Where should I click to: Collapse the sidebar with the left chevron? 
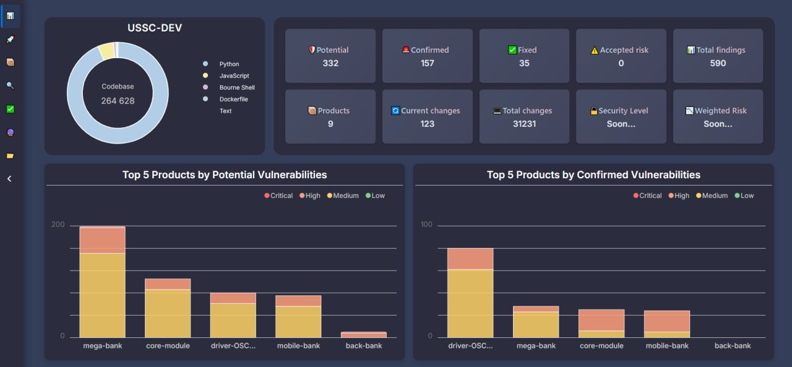9,179
